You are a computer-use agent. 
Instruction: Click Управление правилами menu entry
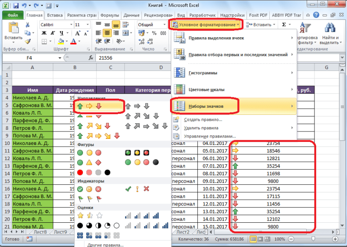point(234,136)
